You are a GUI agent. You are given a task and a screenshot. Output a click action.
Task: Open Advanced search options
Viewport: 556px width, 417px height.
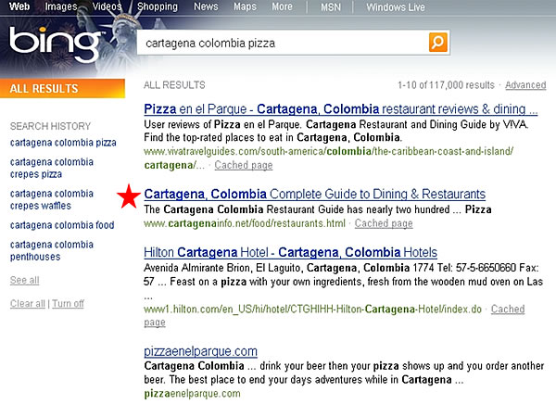[x=524, y=85]
